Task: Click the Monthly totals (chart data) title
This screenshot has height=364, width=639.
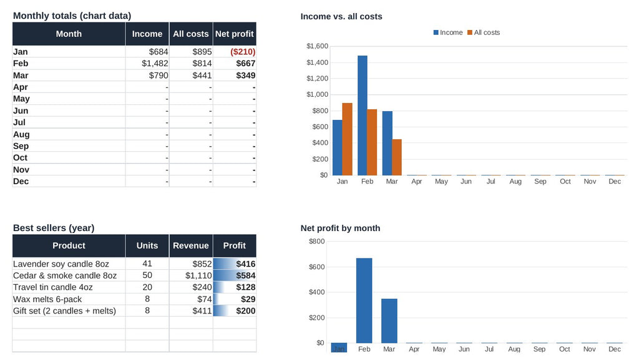Action: tap(72, 16)
